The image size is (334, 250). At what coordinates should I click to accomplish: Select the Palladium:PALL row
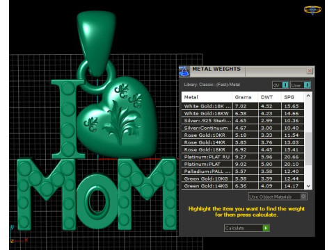pyautogui.click(x=243, y=172)
